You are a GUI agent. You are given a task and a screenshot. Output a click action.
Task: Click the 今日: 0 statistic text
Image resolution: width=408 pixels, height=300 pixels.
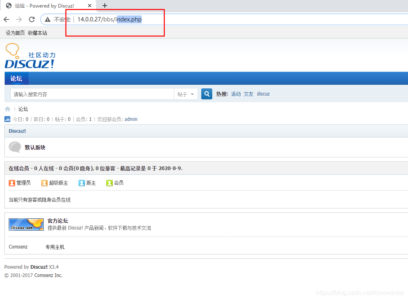pos(21,119)
